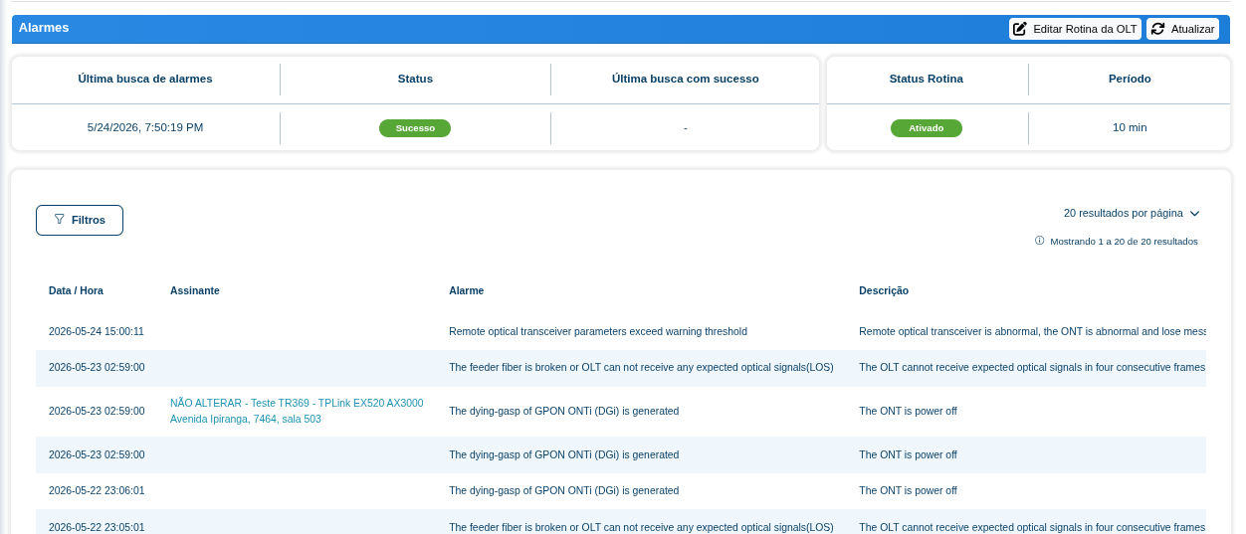1246x534 pixels.
Task: Click the Alarme column header
Action: tap(467, 290)
